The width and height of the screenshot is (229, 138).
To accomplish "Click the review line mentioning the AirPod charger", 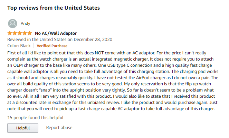I will [x=113, y=78].
